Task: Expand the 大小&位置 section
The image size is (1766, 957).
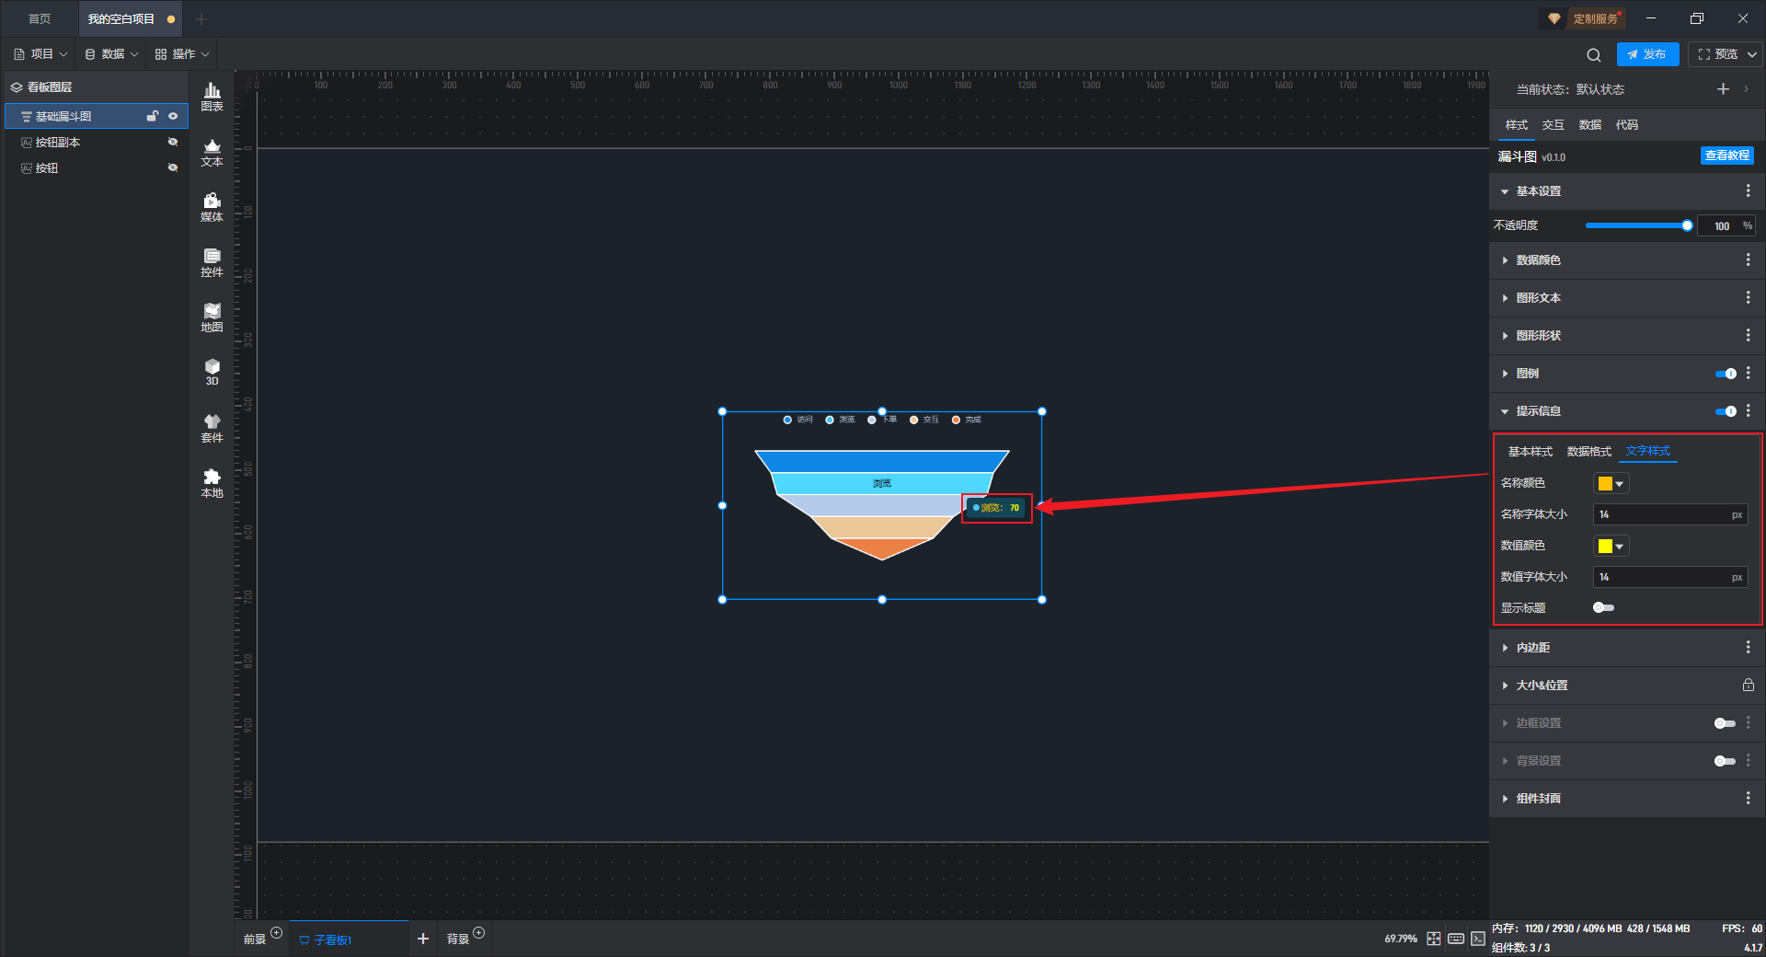Action: tap(1505, 686)
